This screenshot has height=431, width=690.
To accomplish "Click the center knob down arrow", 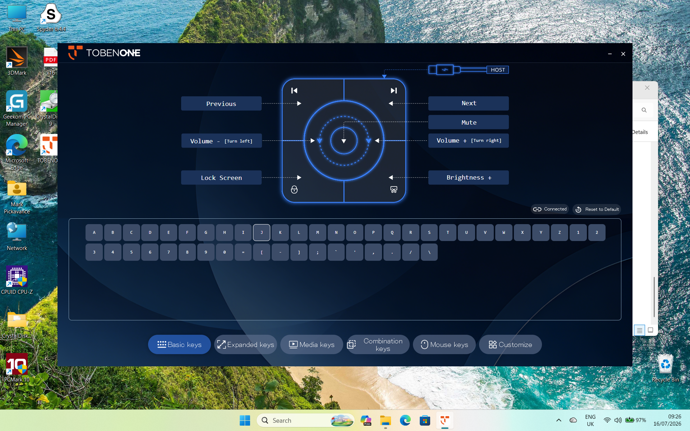I will coord(344,141).
